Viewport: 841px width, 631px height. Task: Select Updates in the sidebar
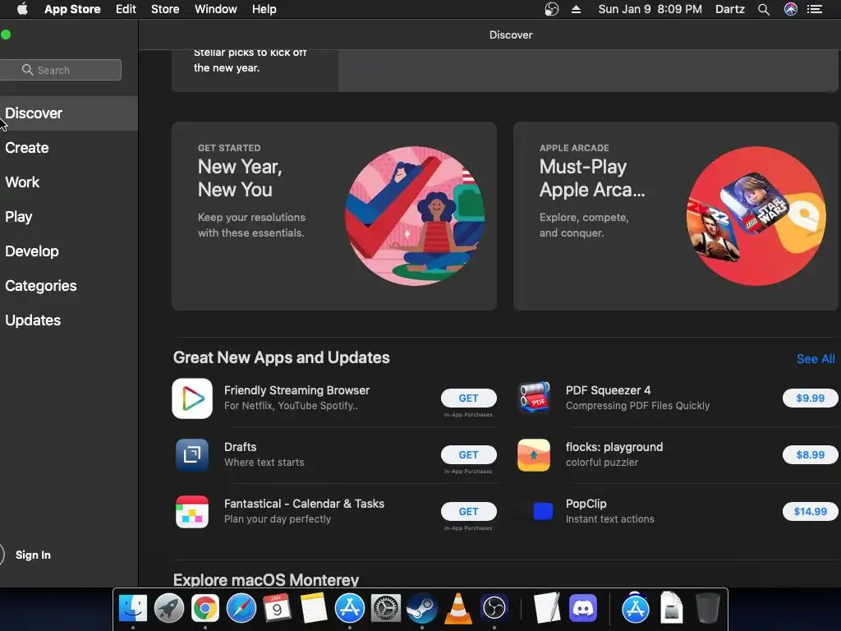pyautogui.click(x=69, y=320)
